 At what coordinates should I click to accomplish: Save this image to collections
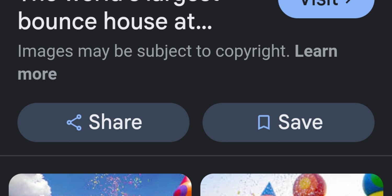tap(289, 122)
